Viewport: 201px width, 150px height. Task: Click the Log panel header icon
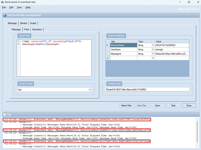(x=5, y=114)
